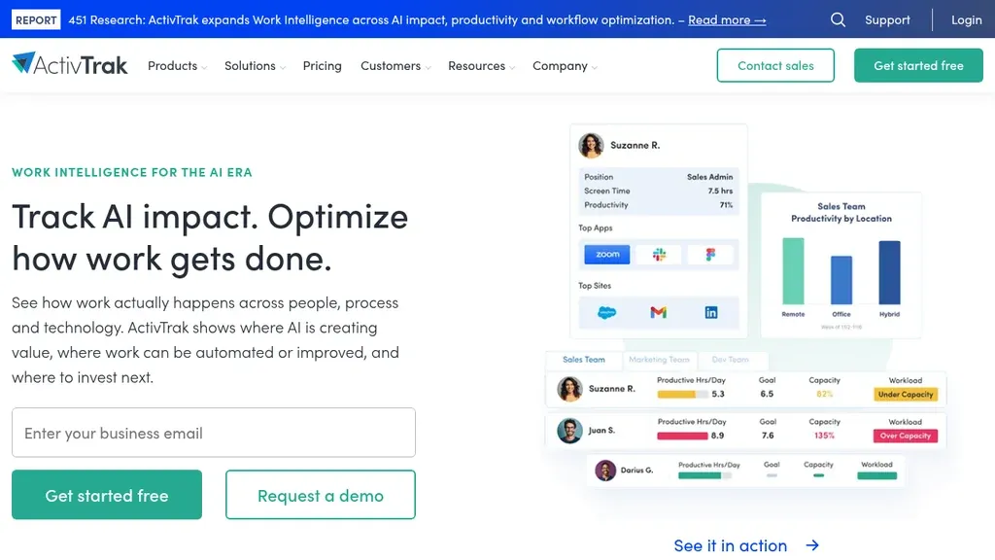995x560 pixels.
Task: Click the LinkedIn site icon
Action: click(710, 312)
